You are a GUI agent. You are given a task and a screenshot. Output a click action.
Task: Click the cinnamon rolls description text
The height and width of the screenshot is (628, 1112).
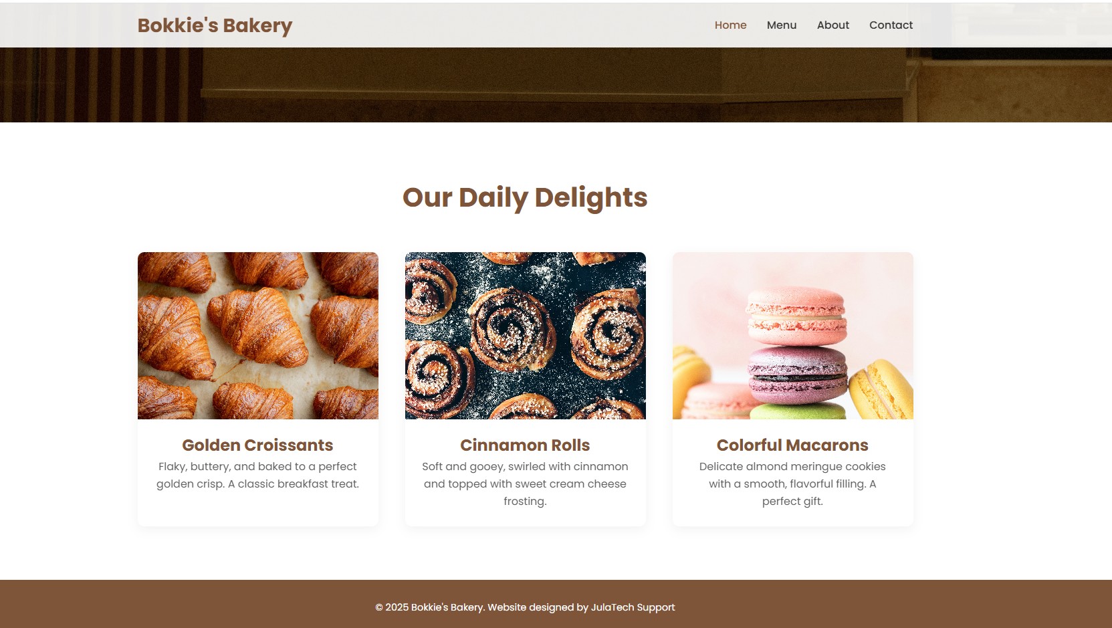[525, 484]
